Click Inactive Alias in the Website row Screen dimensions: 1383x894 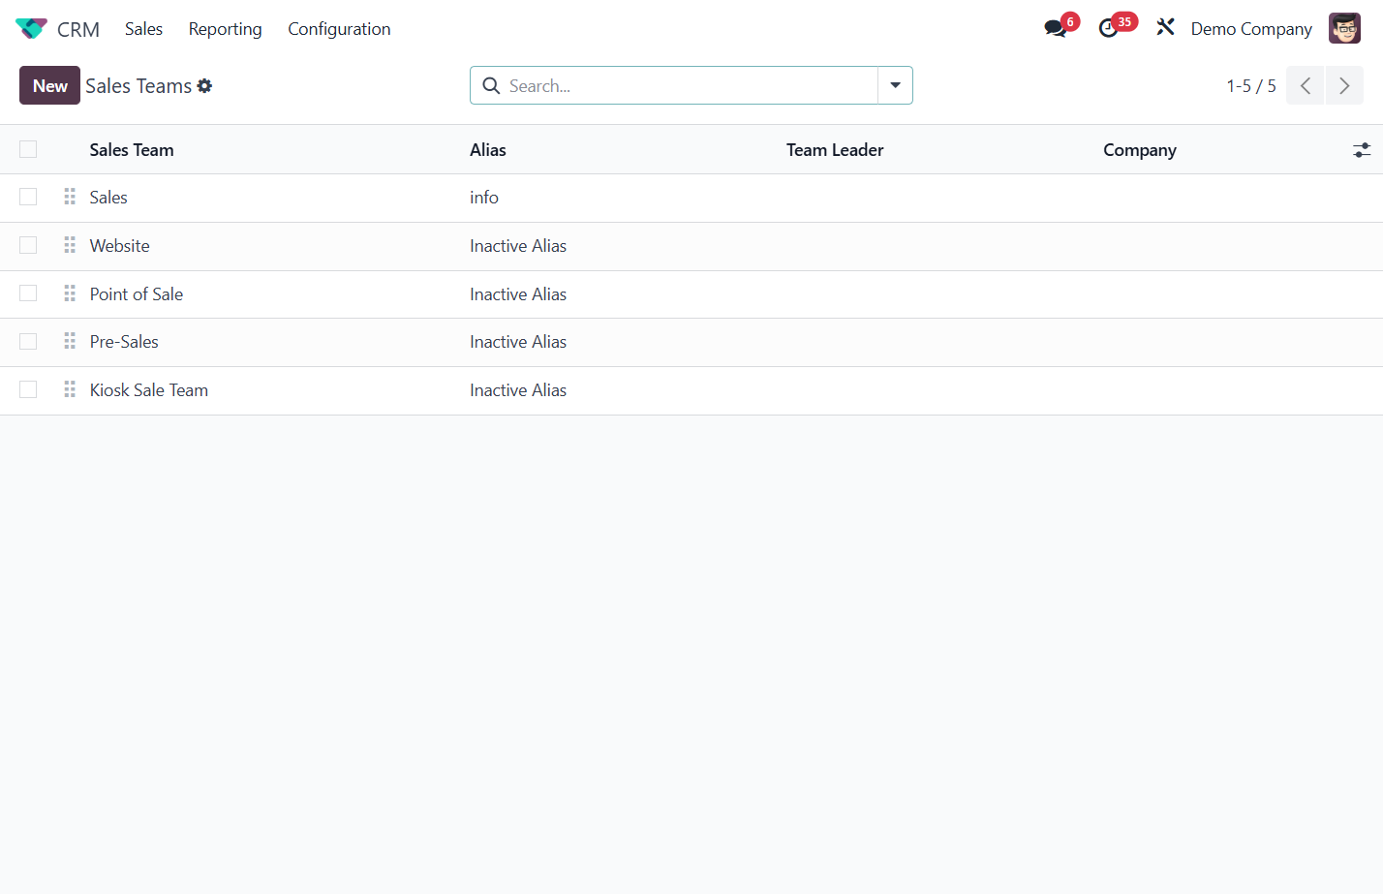point(518,246)
